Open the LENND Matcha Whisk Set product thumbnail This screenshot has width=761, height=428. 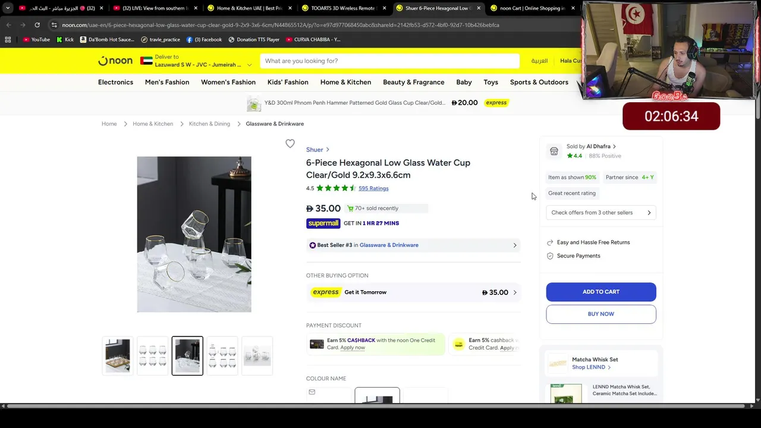point(566,394)
